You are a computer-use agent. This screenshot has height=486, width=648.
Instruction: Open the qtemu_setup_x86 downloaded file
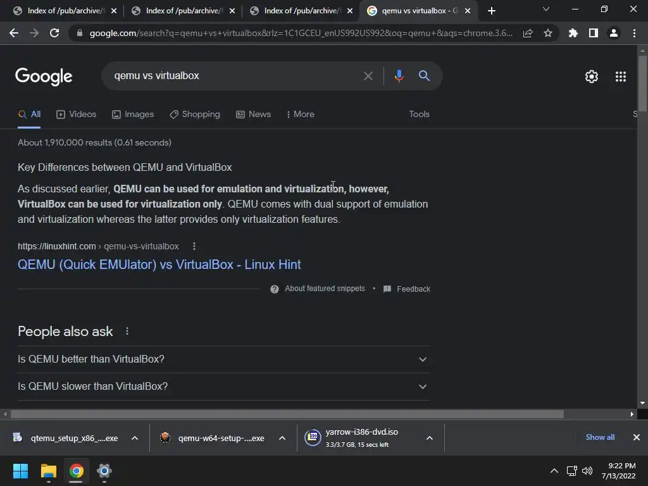pyautogui.click(x=65, y=438)
